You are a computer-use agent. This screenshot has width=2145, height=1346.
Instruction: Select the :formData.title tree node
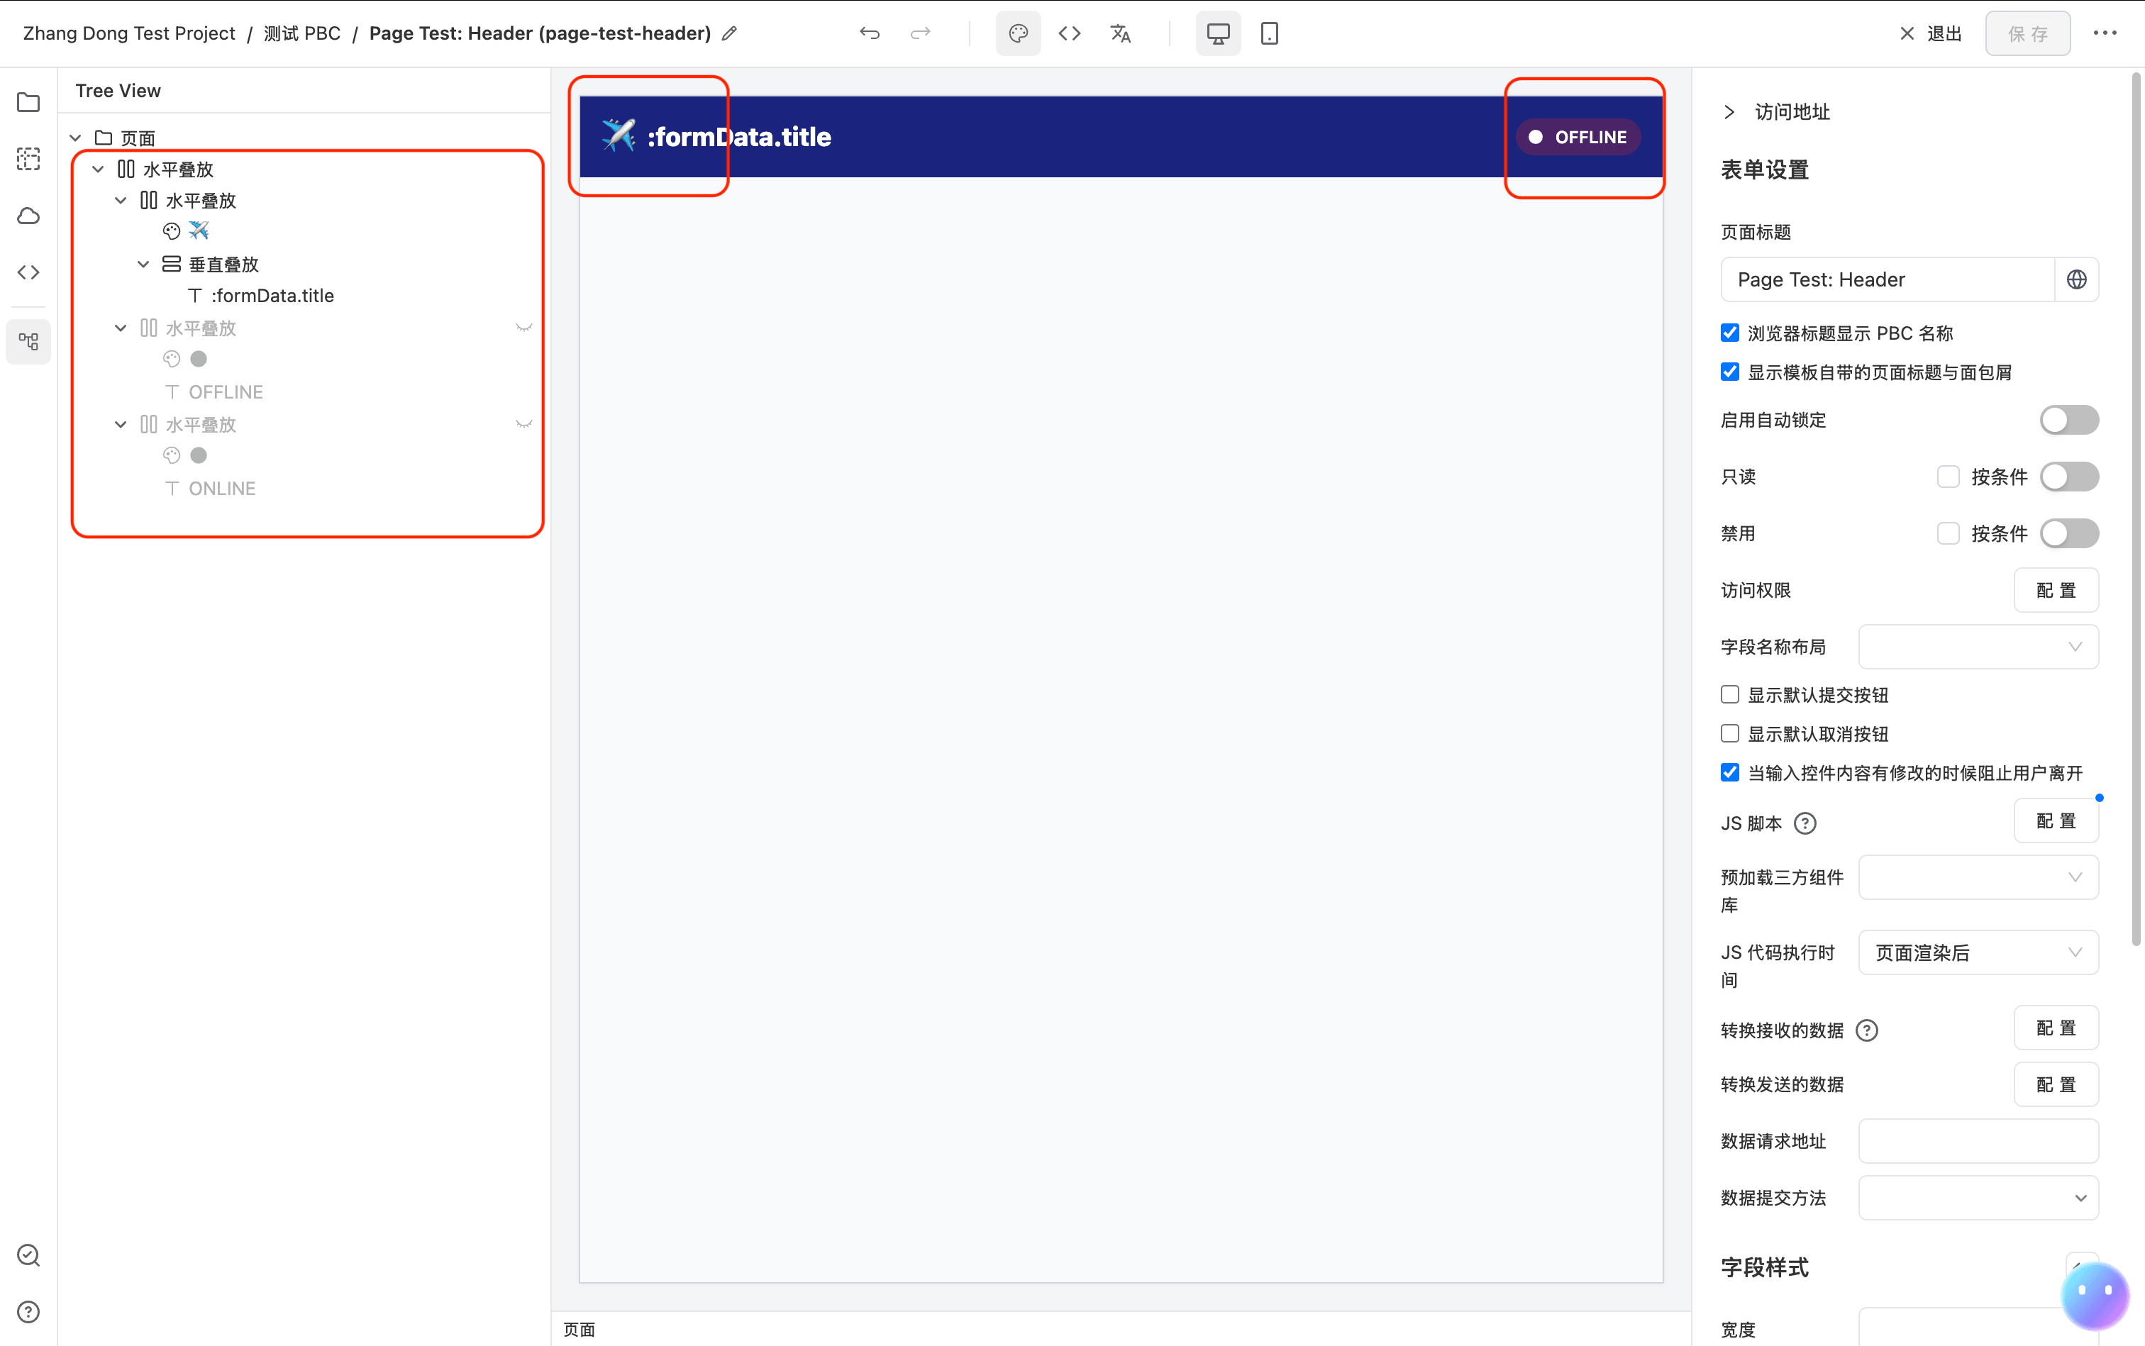tap(272, 296)
